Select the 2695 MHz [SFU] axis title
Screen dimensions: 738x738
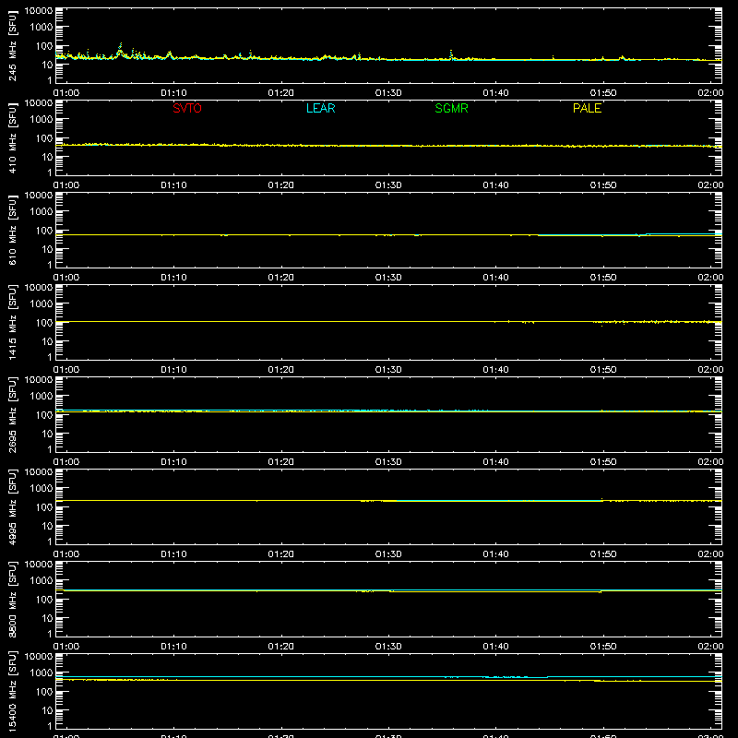click(13, 415)
